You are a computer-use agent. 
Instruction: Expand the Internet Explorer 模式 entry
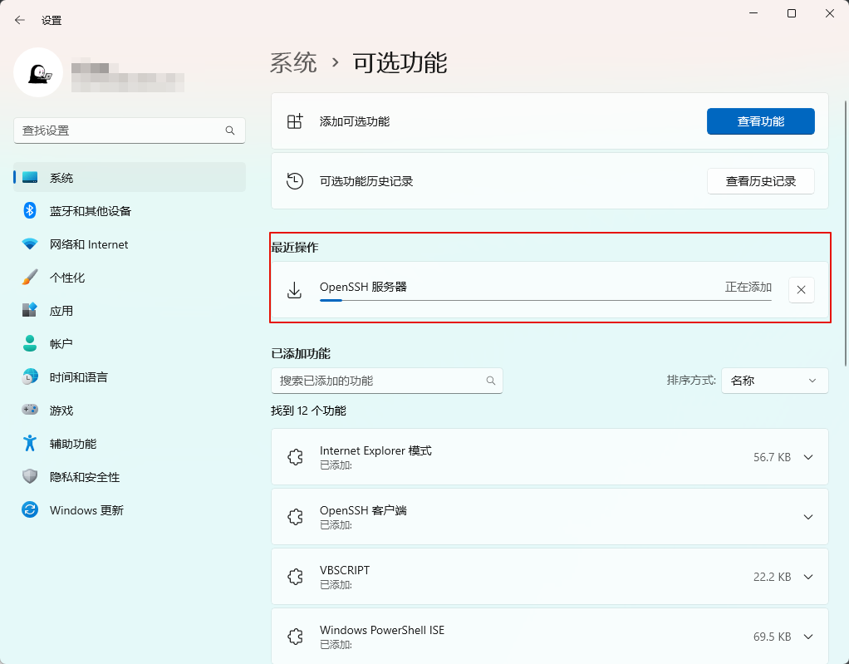pyautogui.click(x=808, y=457)
